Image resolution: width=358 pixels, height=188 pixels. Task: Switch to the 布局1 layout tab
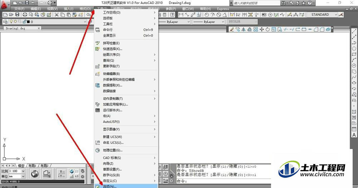[x=33, y=166]
